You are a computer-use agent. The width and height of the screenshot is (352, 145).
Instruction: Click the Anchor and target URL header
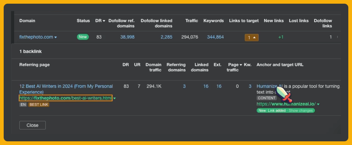pyautogui.click(x=280, y=65)
